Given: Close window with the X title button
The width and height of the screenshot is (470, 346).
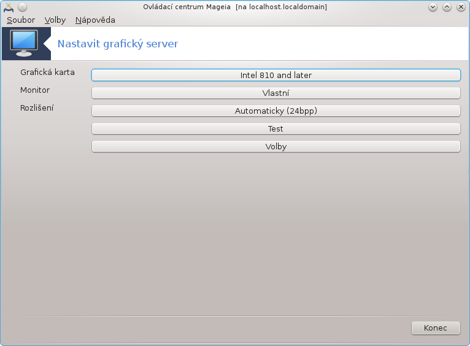Looking at the screenshot, I should [461, 7].
